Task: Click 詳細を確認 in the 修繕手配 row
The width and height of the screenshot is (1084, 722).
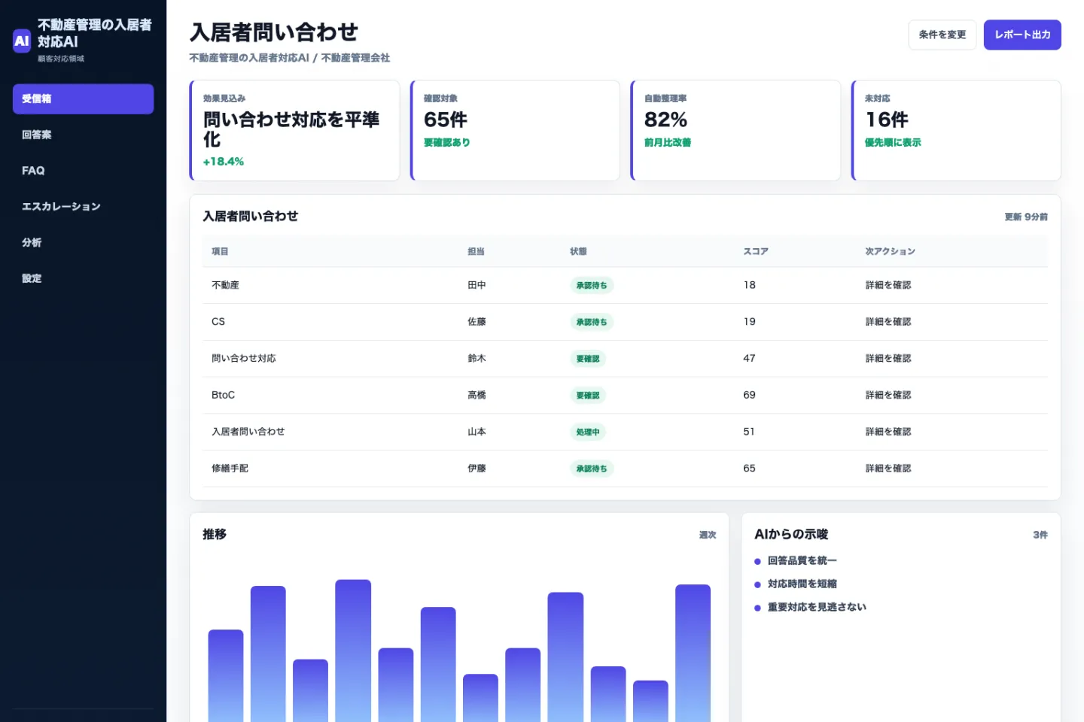Action: 888,469
